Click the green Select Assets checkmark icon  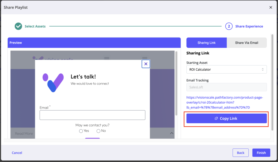click(x=18, y=26)
